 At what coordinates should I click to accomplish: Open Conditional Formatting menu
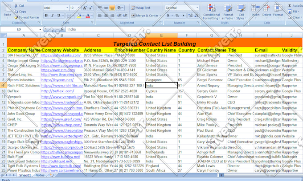pos(211,12)
